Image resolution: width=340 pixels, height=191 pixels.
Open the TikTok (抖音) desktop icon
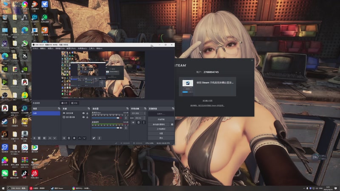pyautogui.click(x=25, y=174)
